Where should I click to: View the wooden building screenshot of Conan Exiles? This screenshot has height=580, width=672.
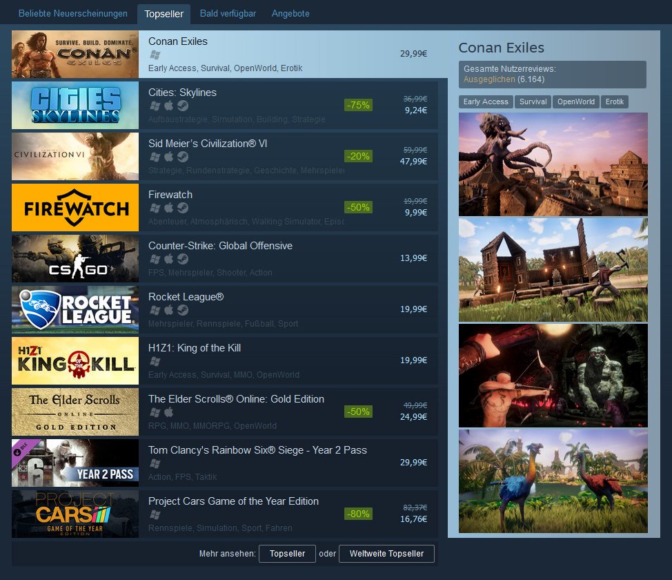[553, 270]
